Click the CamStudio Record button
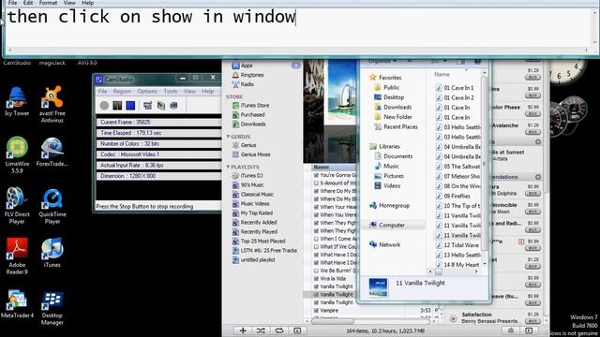This screenshot has height=337, width=600. click(104, 106)
